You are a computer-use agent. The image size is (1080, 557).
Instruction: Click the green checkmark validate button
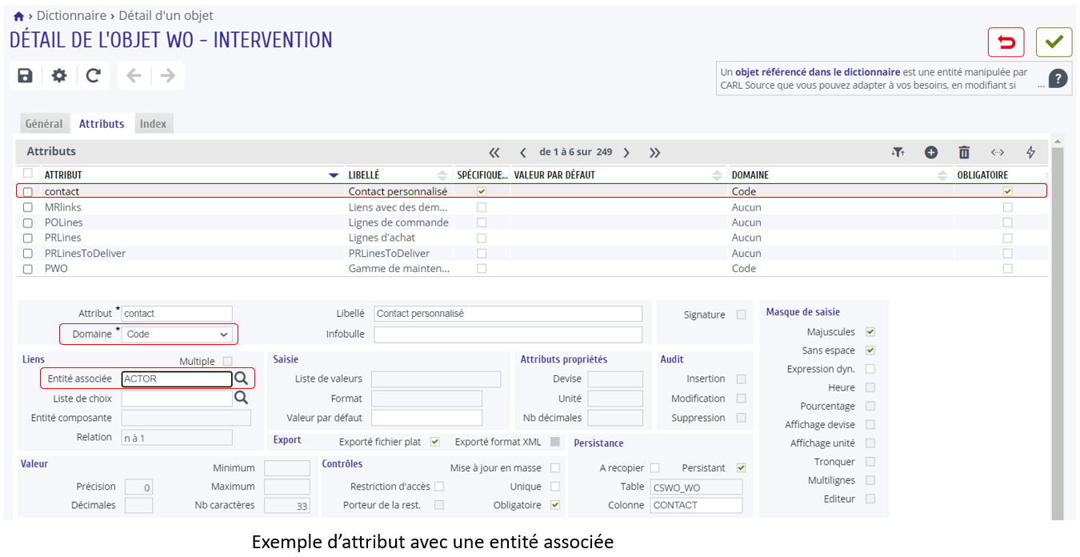1054,42
